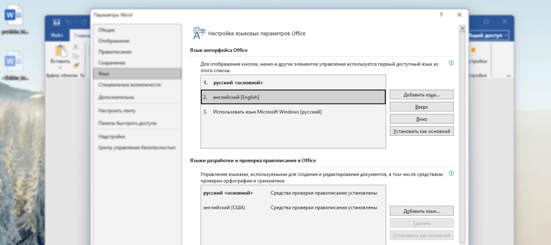
Task: Switch to the Настроить ленту category
Action: coord(117,111)
